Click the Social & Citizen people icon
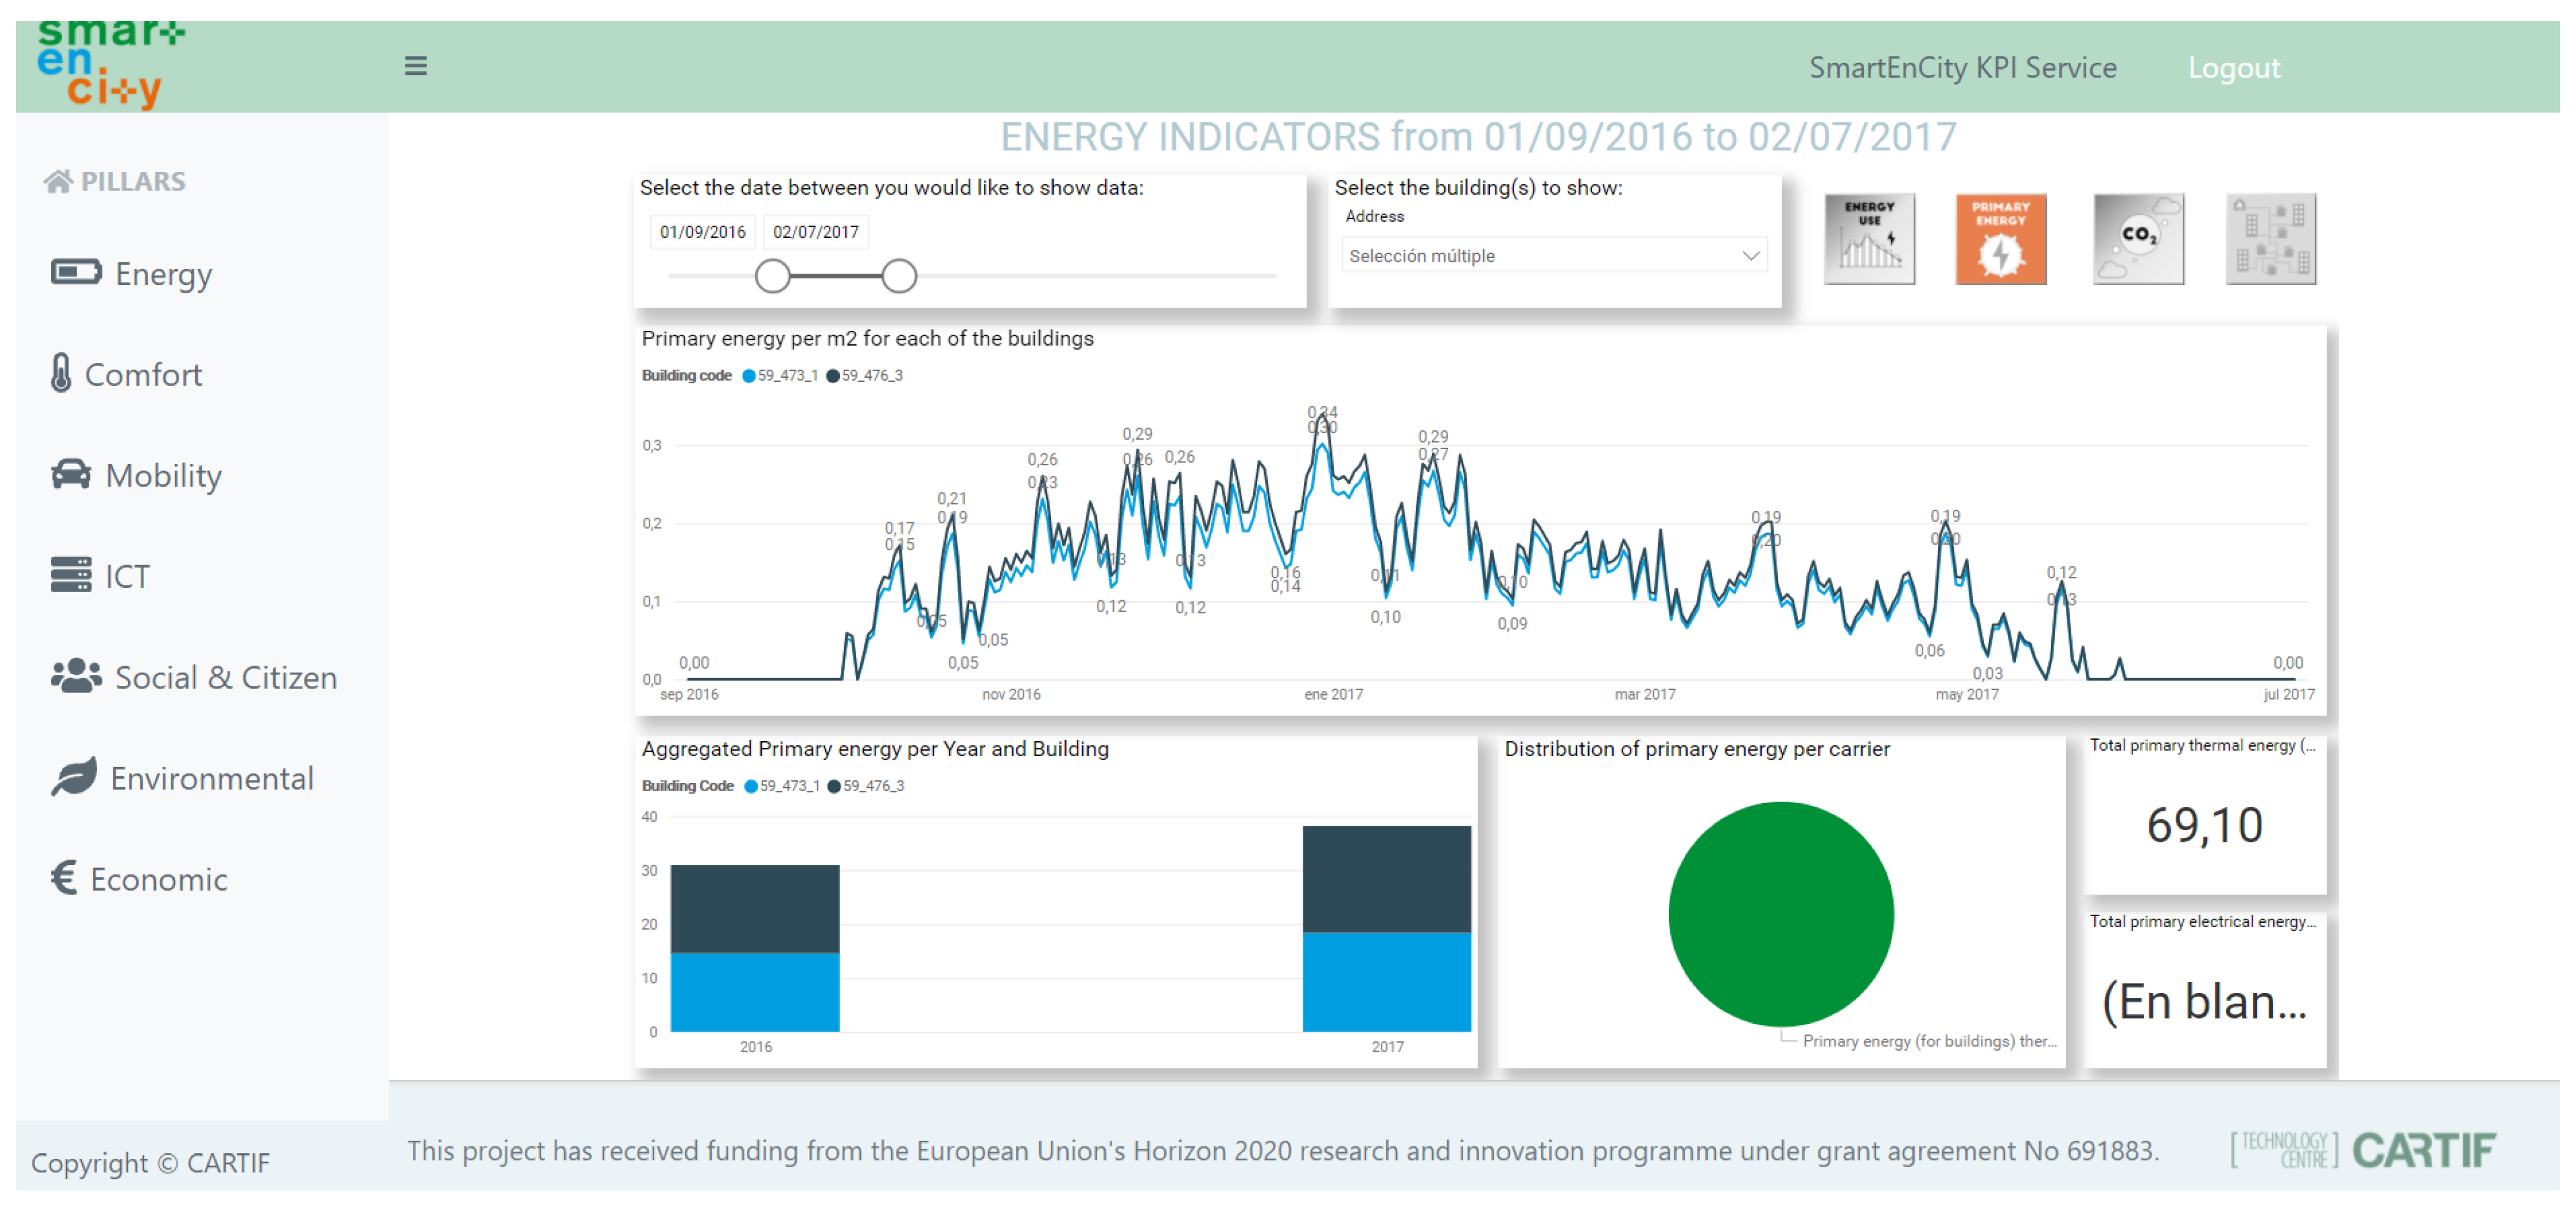Viewport: 2576px width, 1210px height. (76, 675)
